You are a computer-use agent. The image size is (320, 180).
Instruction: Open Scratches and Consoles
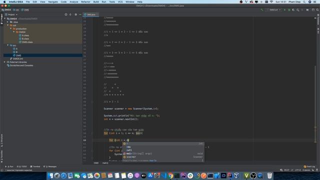coord(20,65)
